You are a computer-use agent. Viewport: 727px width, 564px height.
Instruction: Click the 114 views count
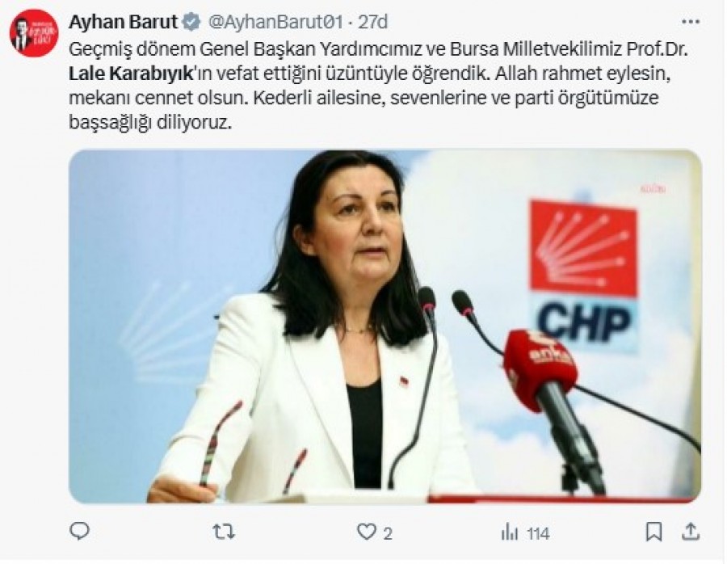tap(538, 533)
